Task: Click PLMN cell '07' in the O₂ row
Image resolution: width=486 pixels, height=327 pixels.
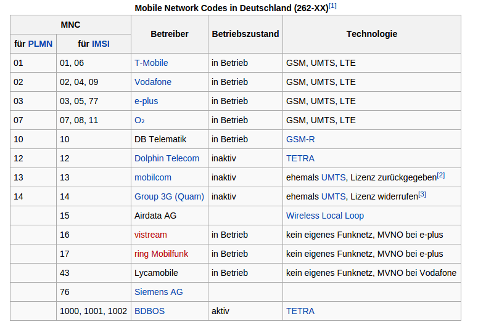Action: [x=33, y=120]
